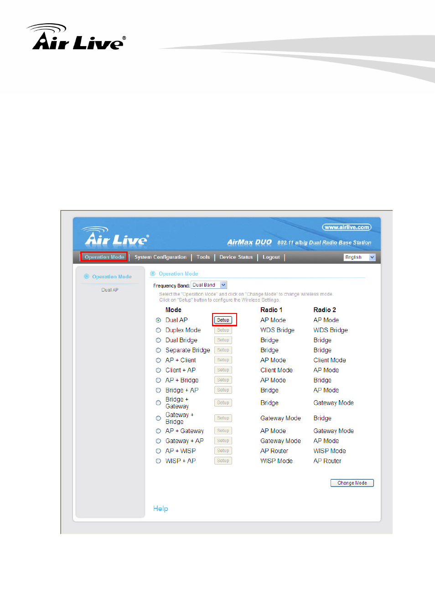
Task: Click Radio 1 'Gateway Mode' in Gateway + AP row
Action: click(x=281, y=441)
